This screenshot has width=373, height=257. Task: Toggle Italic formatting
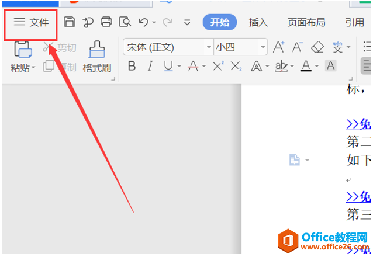coord(150,66)
